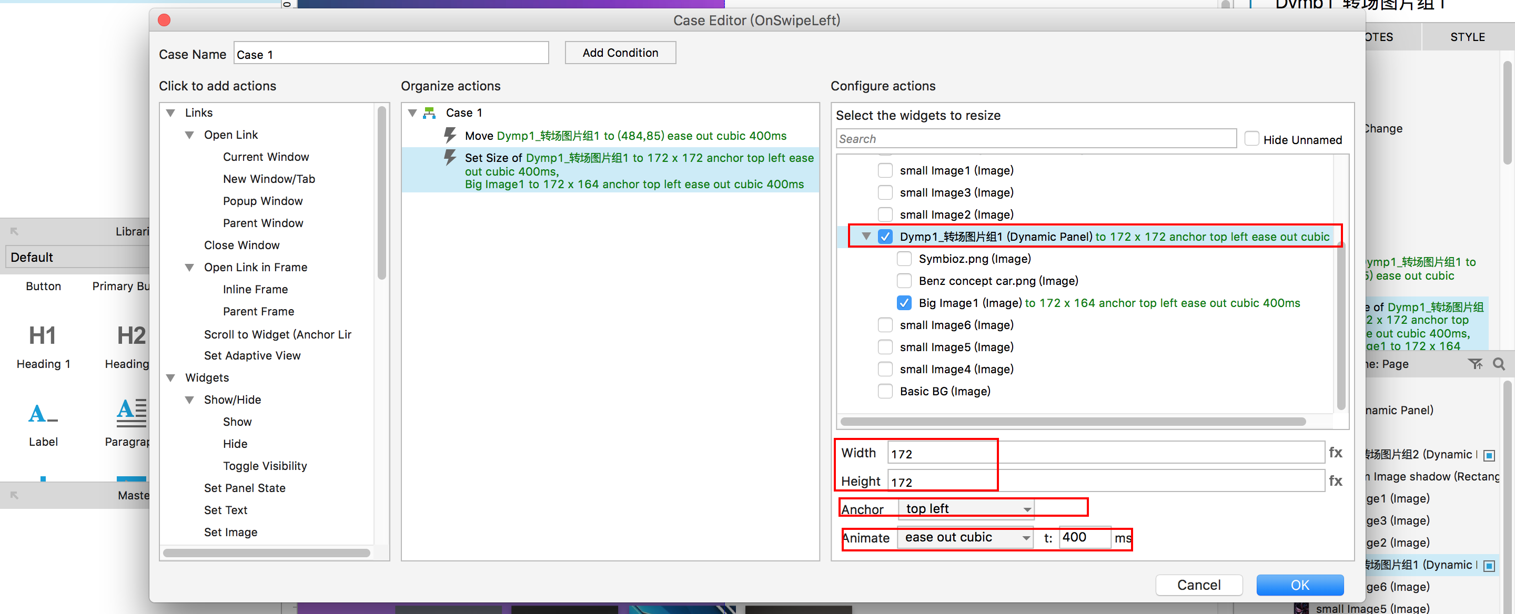The image size is (1515, 614).
Task: Click the Case 1 flowchart icon
Action: pyautogui.click(x=429, y=113)
